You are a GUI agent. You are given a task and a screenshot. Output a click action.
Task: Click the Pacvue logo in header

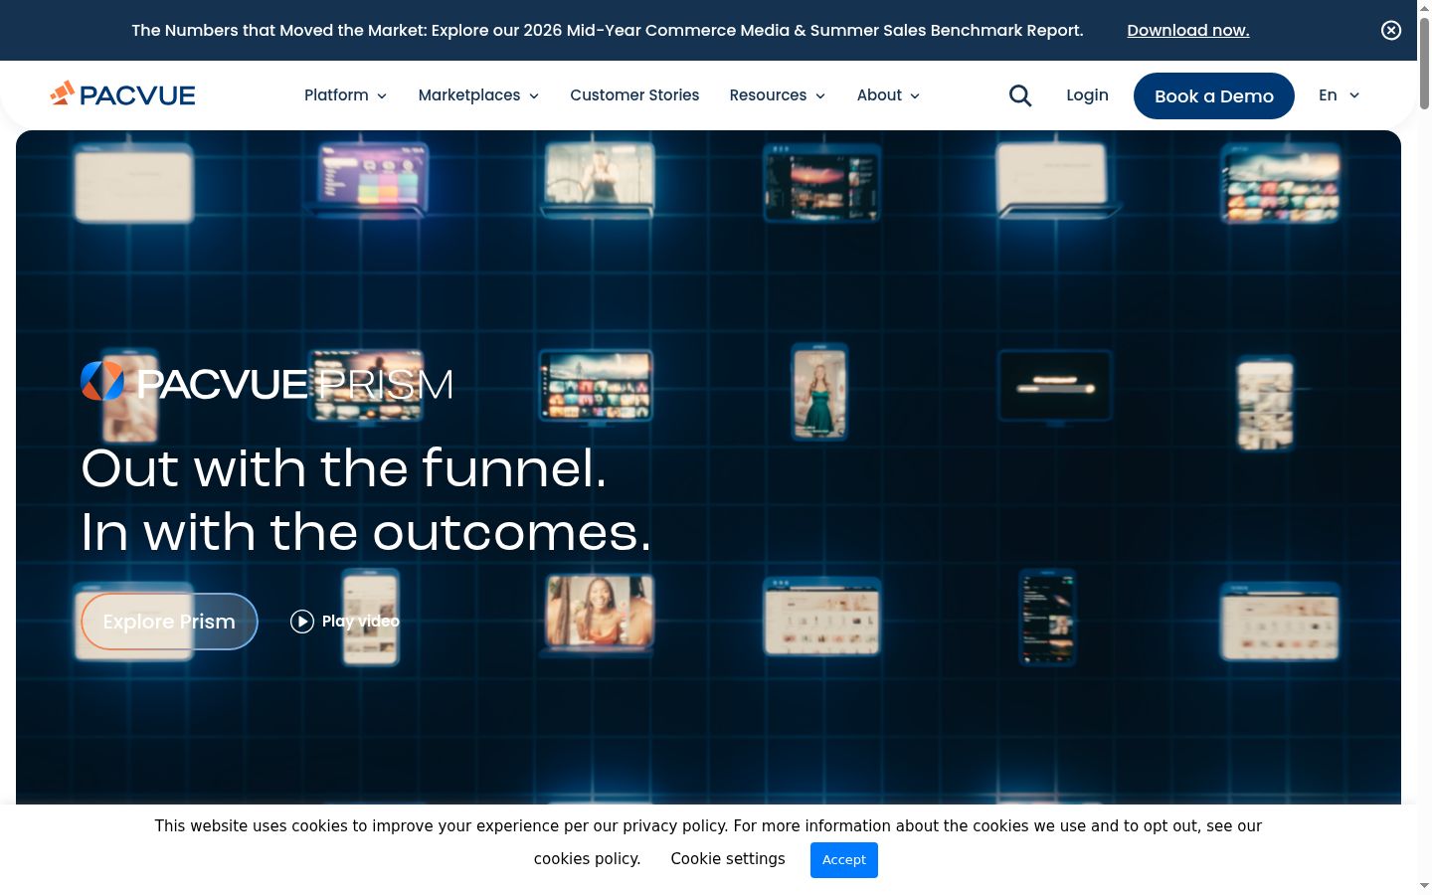click(122, 94)
